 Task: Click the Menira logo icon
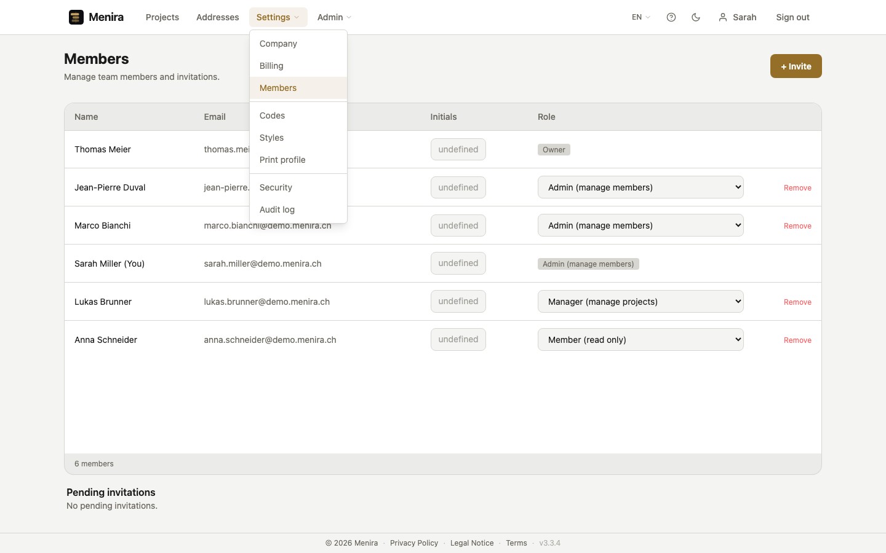76,17
